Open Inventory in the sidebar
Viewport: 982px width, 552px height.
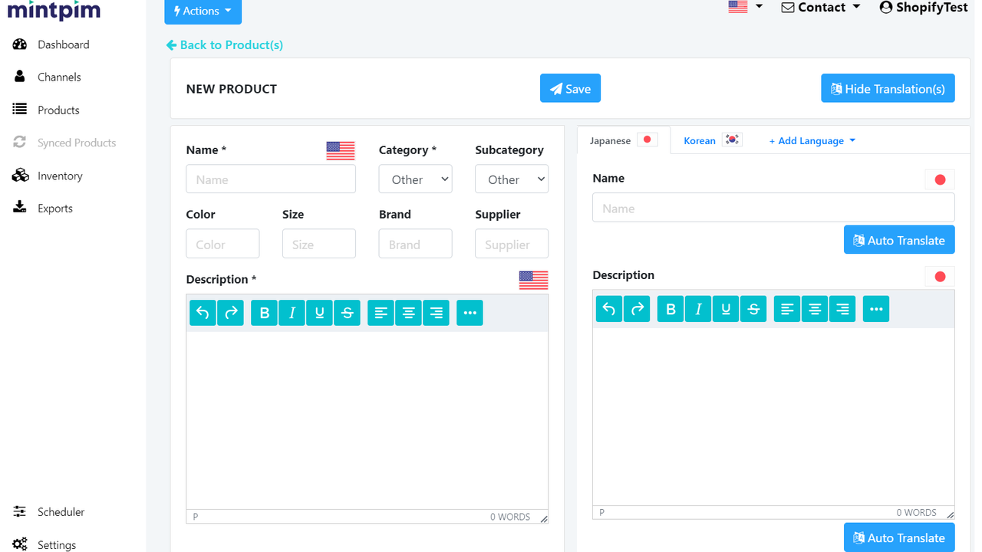click(48, 176)
